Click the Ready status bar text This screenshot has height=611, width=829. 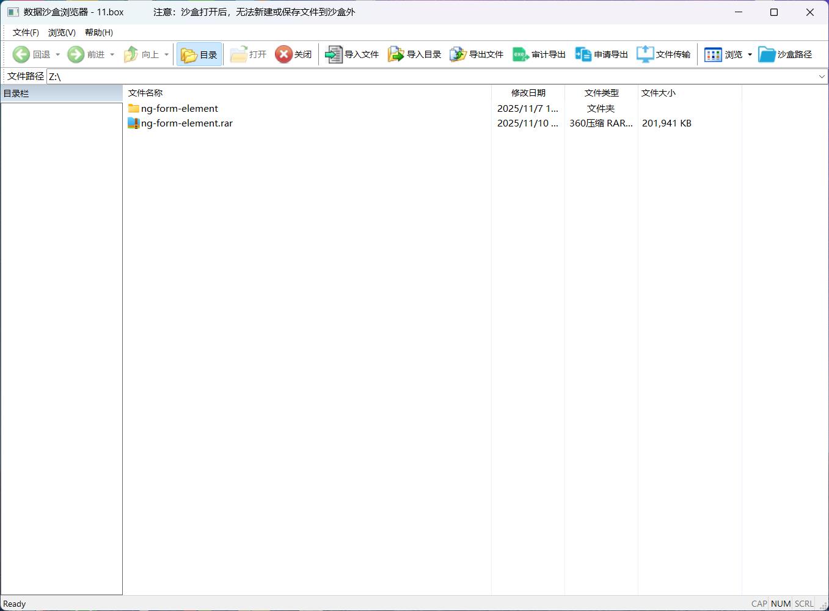pyautogui.click(x=15, y=604)
